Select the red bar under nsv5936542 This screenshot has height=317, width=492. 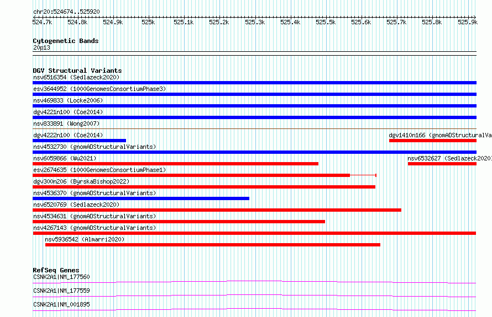[213, 245]
